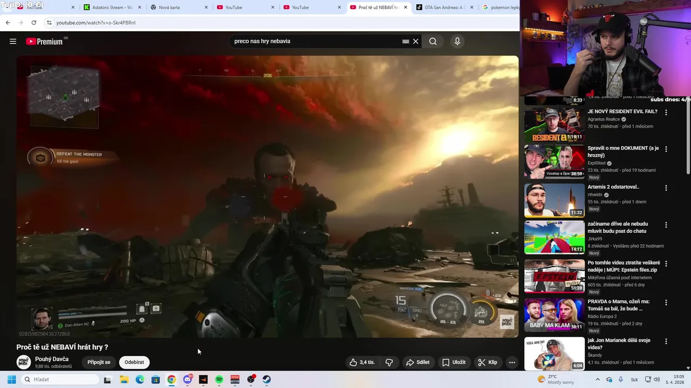
Task: Switch to GTA San Andreas tab
Action: [444, 8]
